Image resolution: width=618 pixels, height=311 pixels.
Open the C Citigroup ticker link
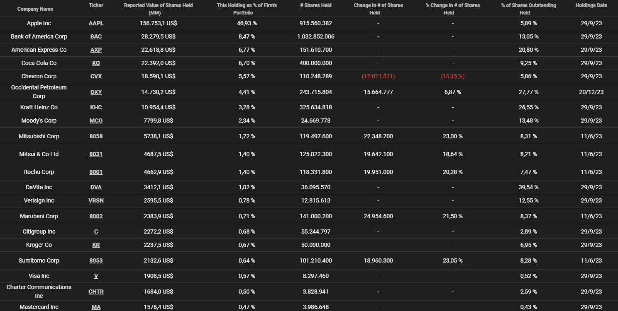(96, 231)
